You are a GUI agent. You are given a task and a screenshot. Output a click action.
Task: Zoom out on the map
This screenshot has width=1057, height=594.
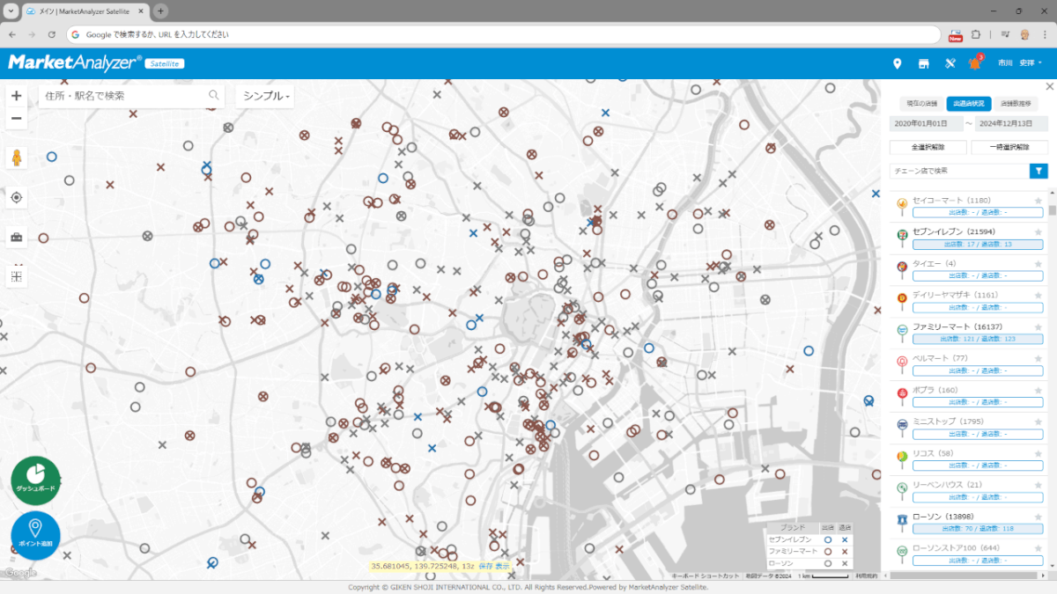coord(16,119)
